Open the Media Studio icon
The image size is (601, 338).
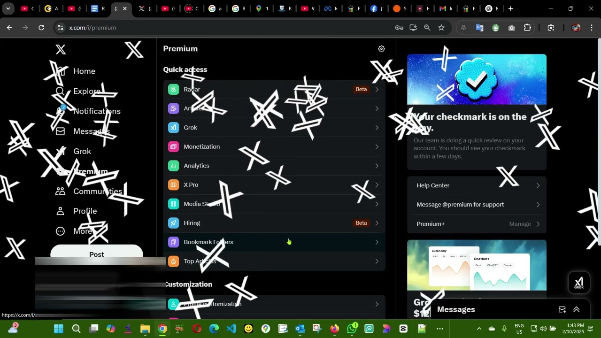pos(174,204)
